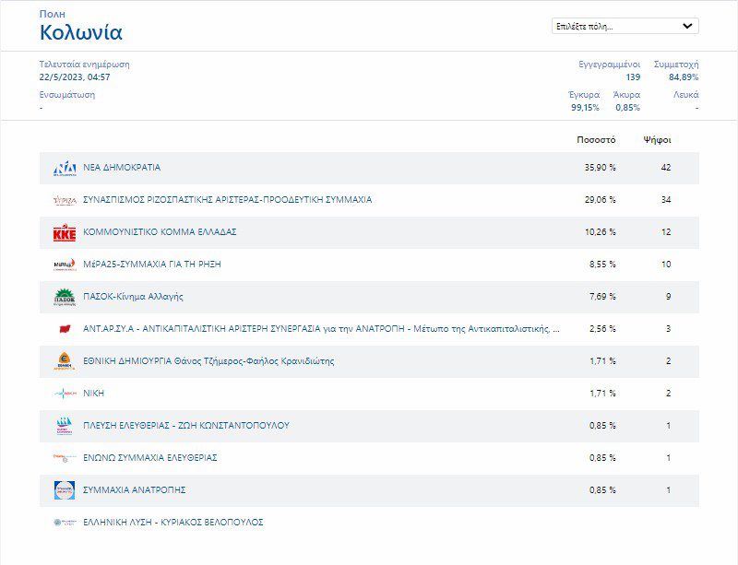
Task: Click the Ποσοστό column header
Action: 596,140
